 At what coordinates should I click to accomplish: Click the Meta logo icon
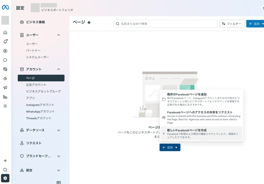[x=5, y=7]
